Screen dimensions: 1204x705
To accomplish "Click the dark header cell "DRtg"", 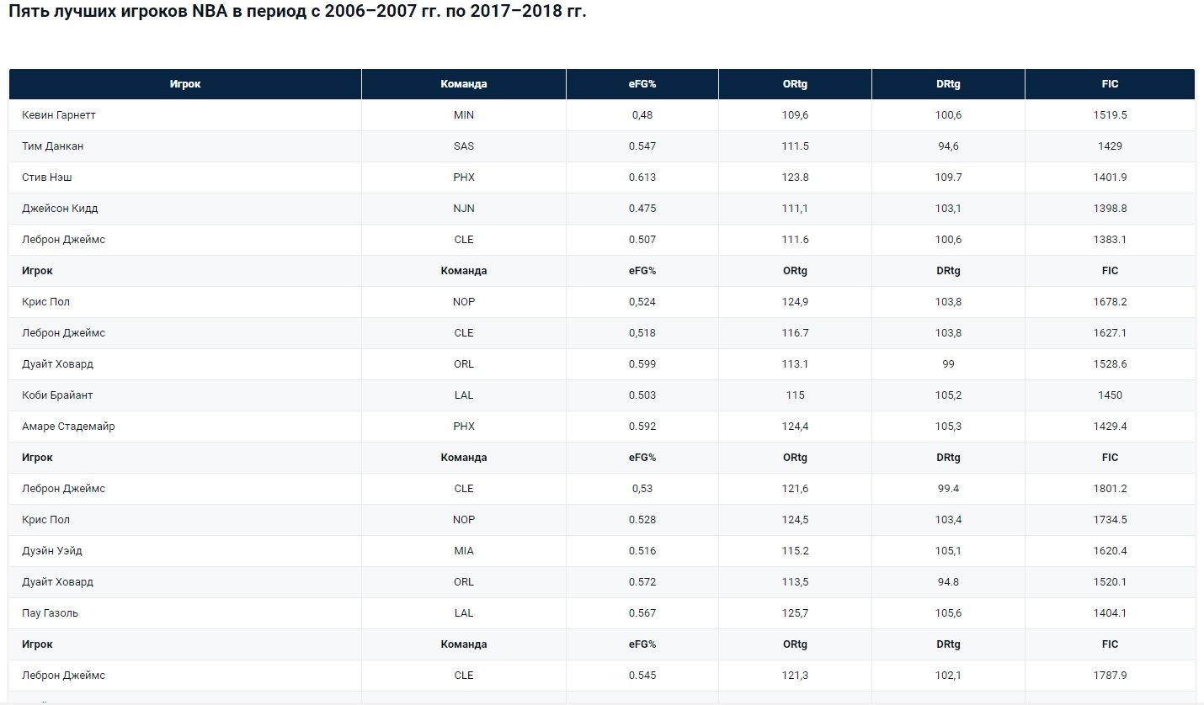I will pos(948,84).
